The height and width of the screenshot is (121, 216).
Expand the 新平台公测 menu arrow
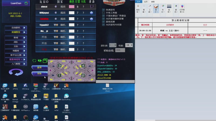coord(24,55)
